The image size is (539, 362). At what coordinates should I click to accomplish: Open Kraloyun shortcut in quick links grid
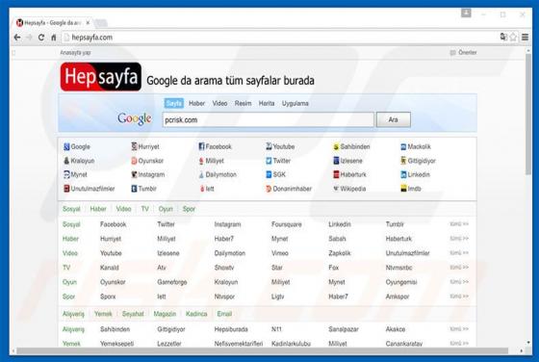79,161
